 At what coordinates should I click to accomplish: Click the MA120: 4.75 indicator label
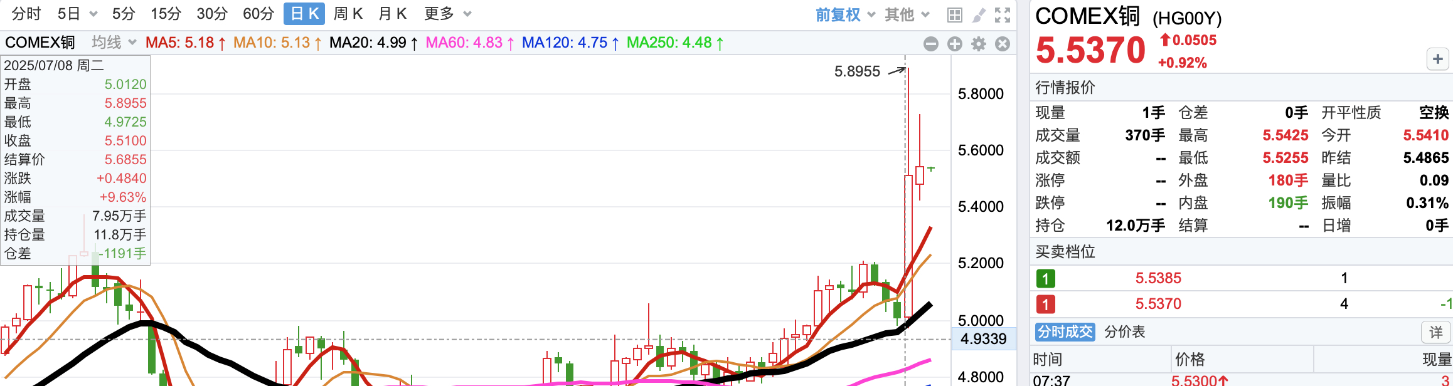pos(571,43)
